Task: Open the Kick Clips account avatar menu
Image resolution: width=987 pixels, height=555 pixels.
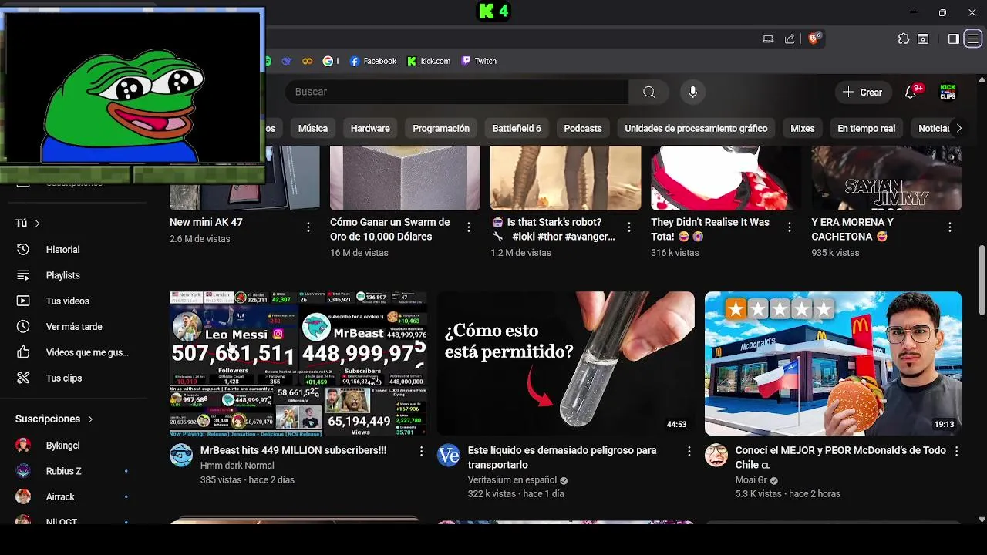Action: 948,92
